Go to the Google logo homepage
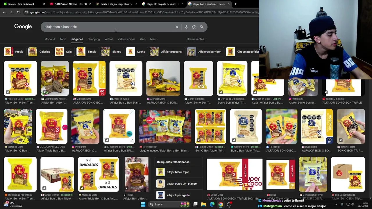The height and width of the screenshot is (209, 372). pyautogui.click(x=23, y=27)
